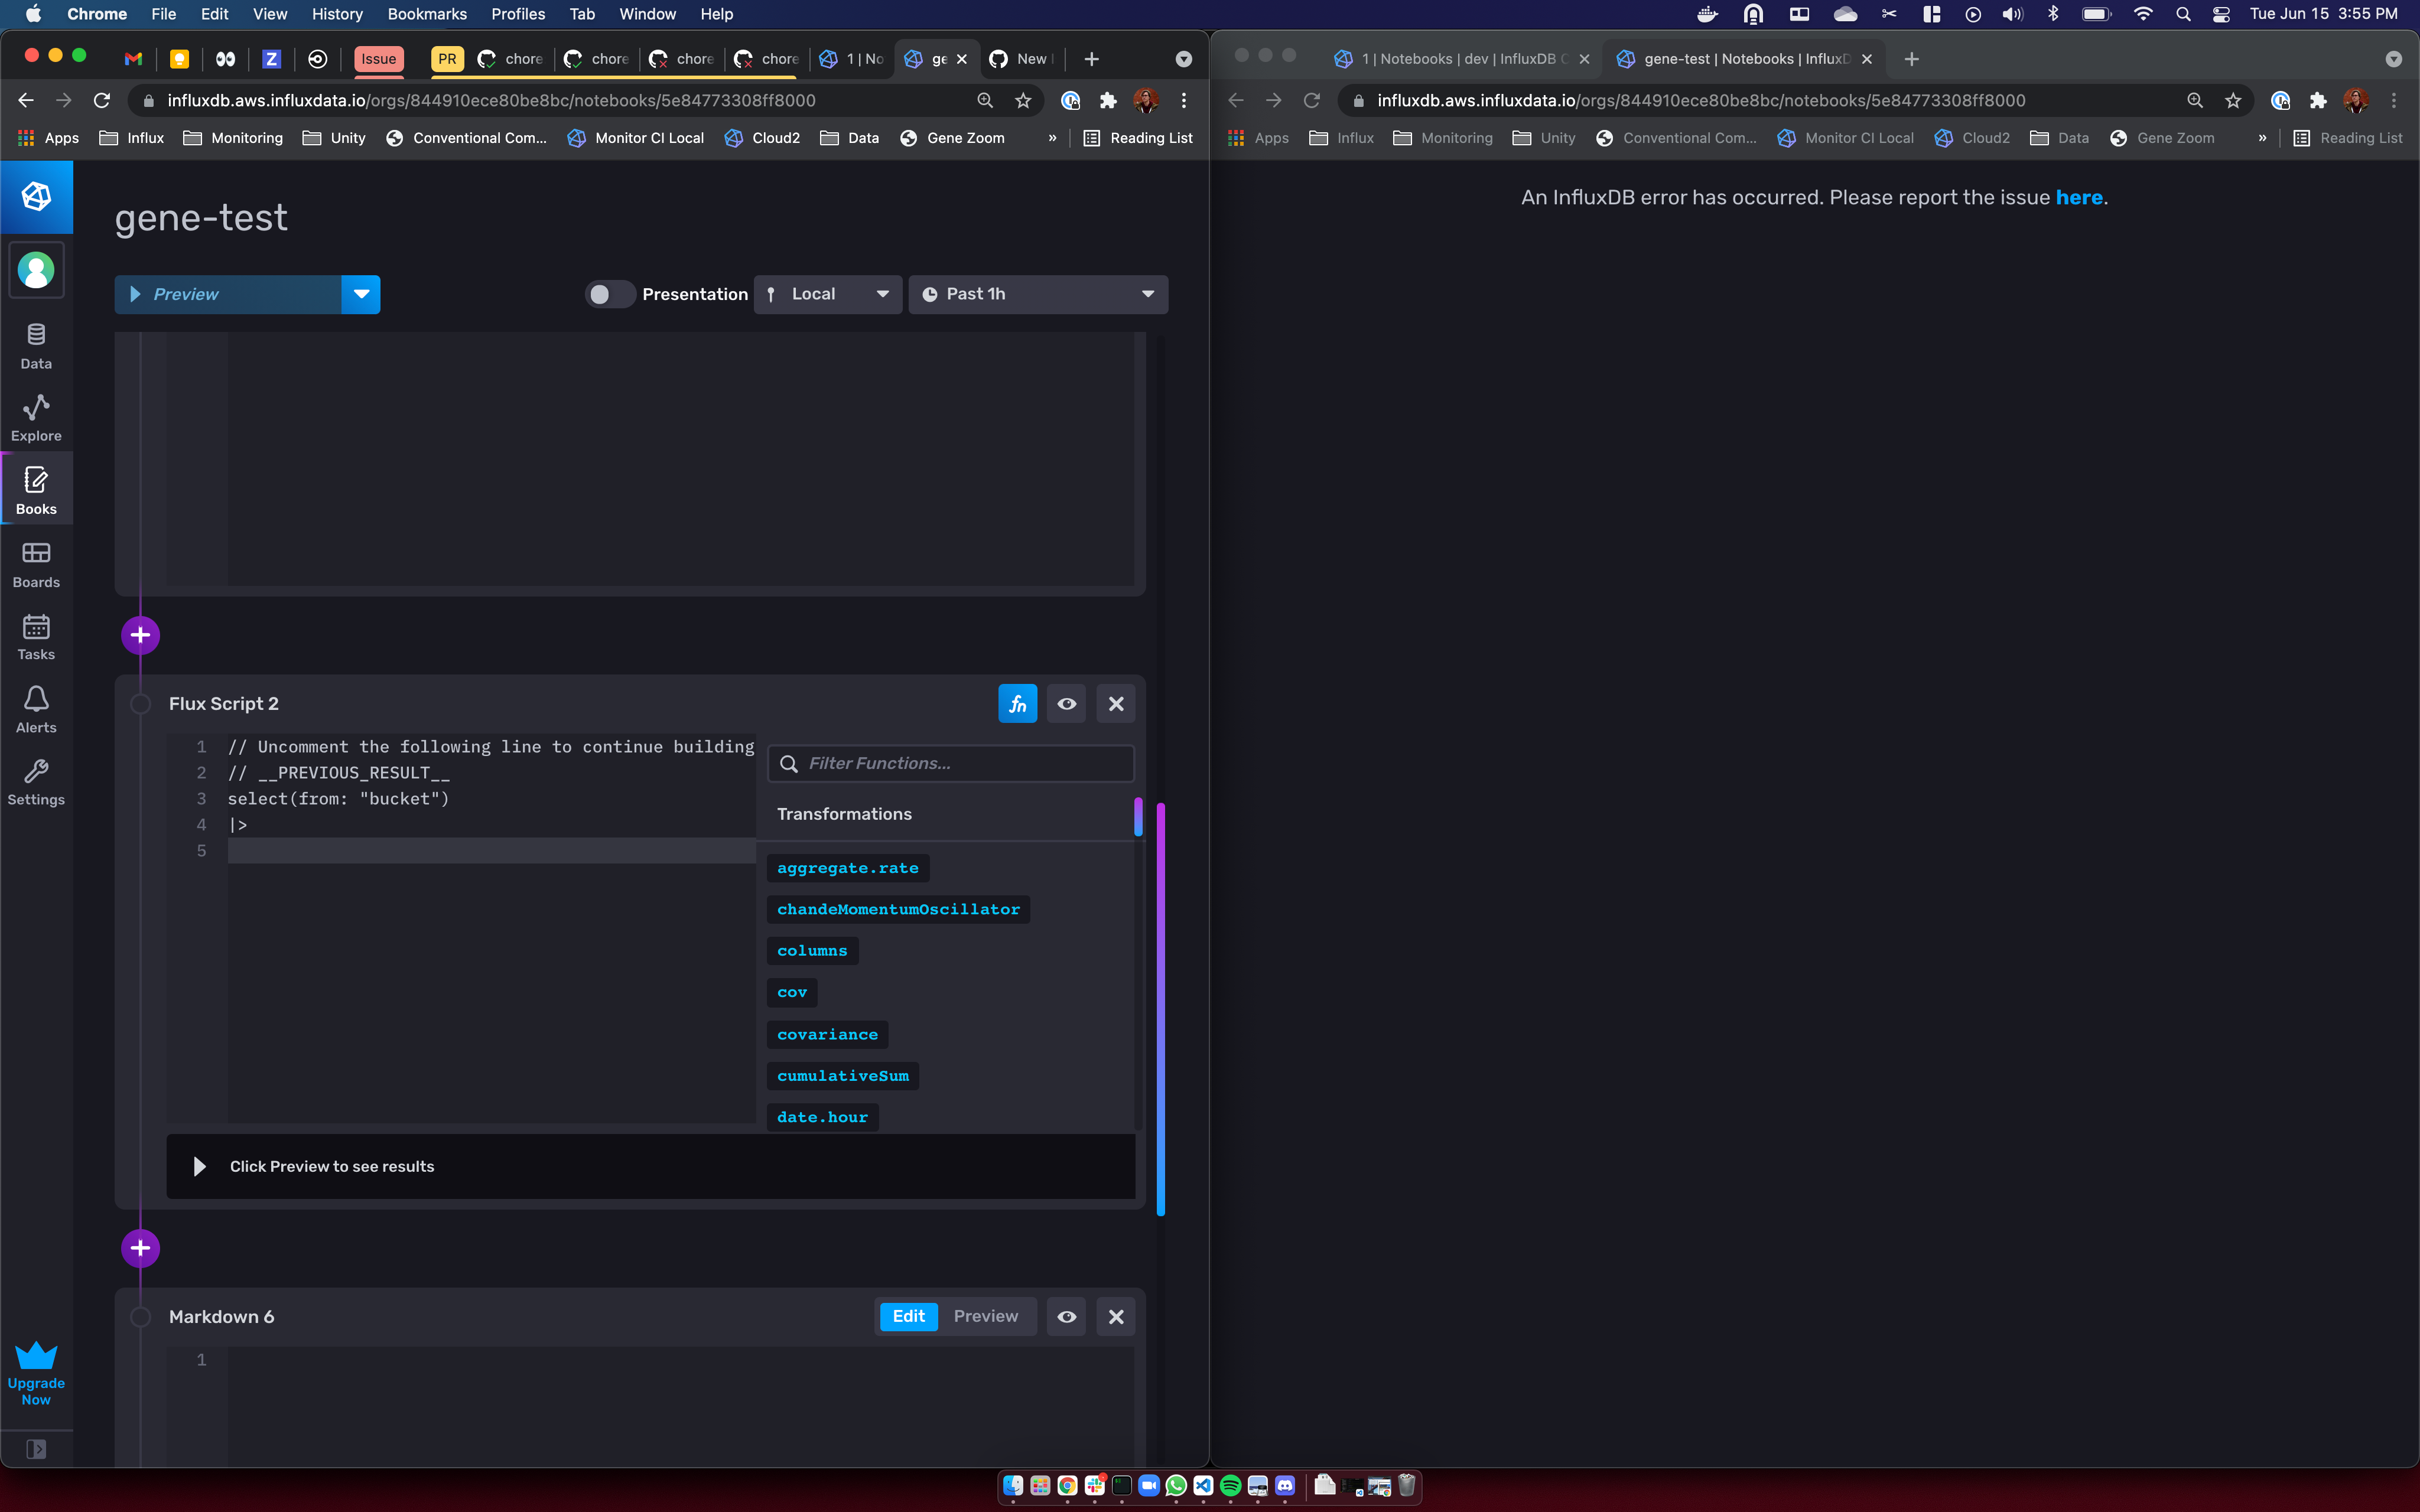Image resolution: width=2420 pixels, height=1512 pixels.
Task: Open the Explore section in sidebar
Action: tap(36, 418)
